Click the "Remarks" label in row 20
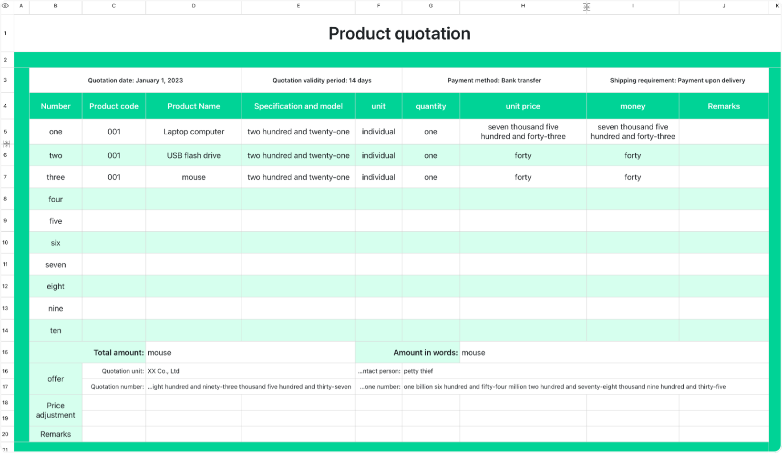Screen dimensions: 782x453 pyautogui.click(x=56, y=434)
